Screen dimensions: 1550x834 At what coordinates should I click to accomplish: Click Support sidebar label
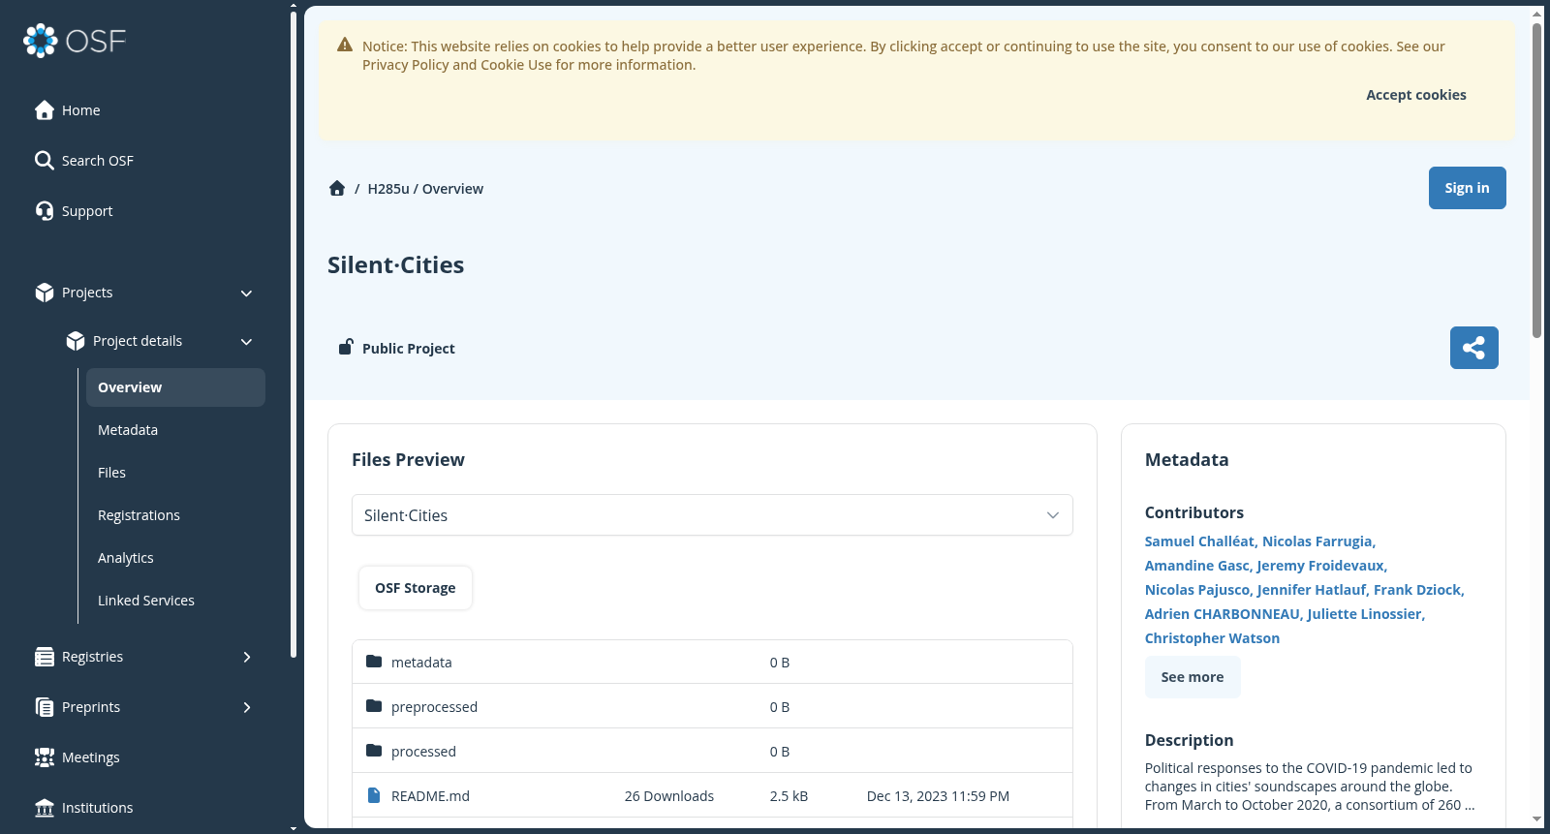(x=87, y=211)
